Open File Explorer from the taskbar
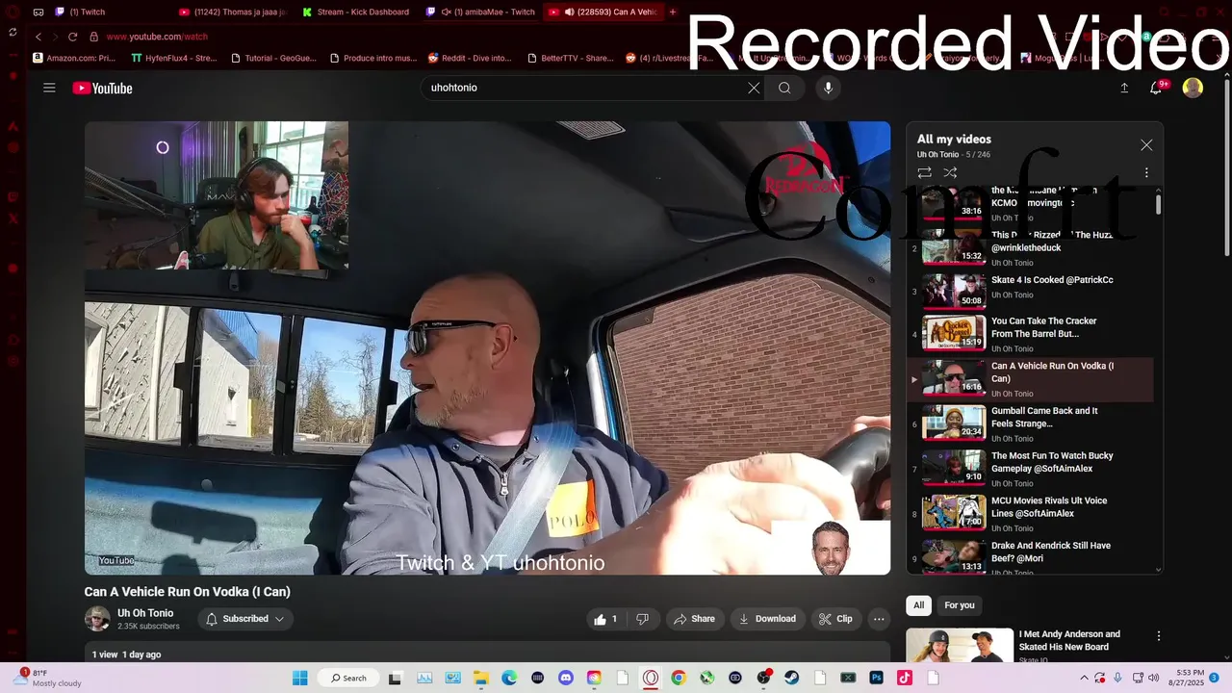This screenshot has height=693, width=1232. coord(480,678)
